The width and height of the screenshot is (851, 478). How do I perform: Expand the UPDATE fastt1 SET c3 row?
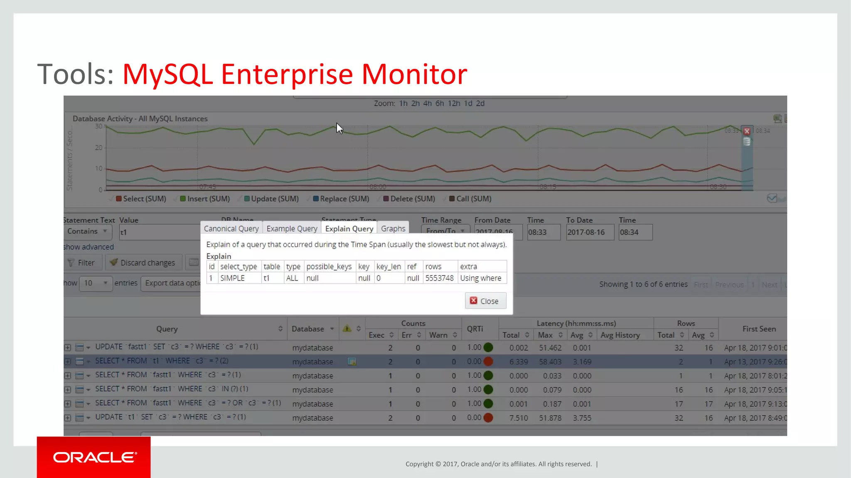click(x=68, y=347)
